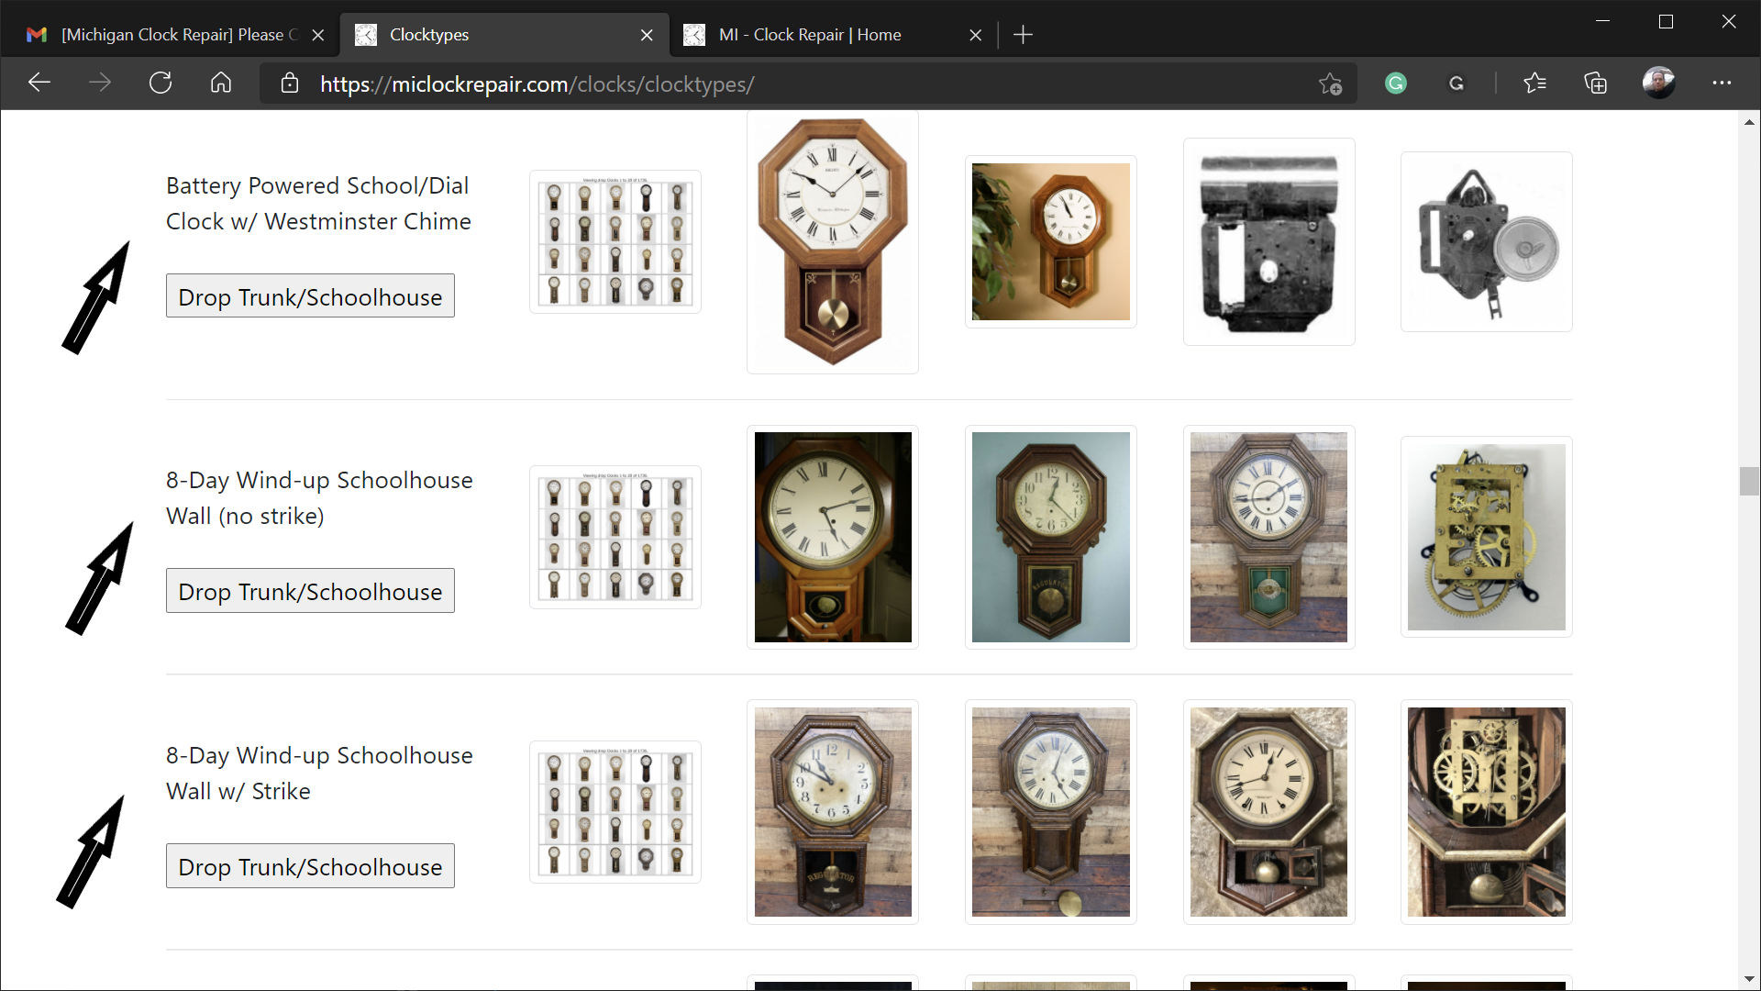1761x991 pixels.
Task: Open the Collections panel
Action: 1596,84
